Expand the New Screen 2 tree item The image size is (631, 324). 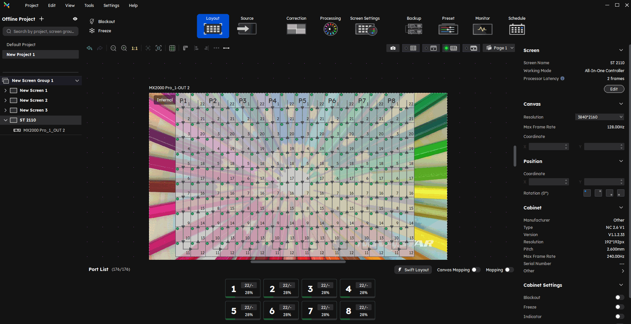(x=5, y=100)
